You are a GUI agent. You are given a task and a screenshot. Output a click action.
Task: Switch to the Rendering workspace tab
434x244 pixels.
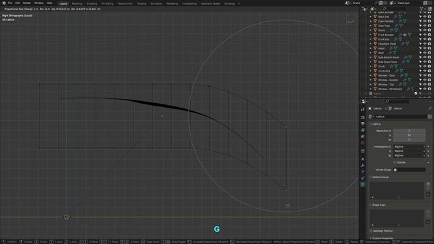(172, 3)
